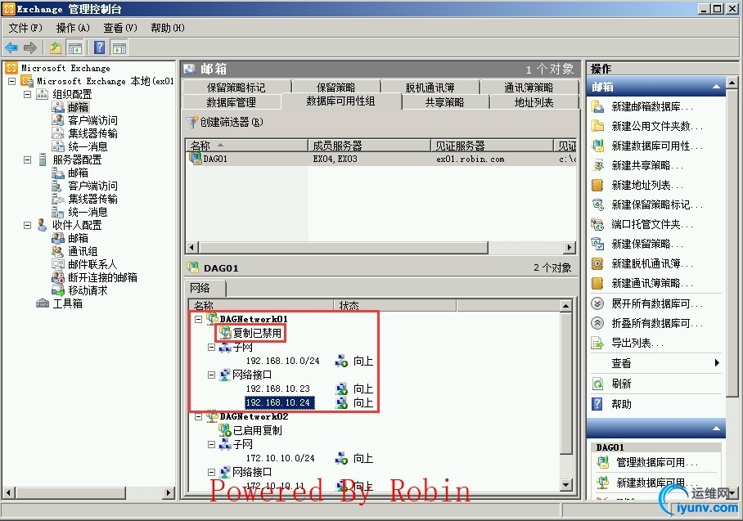Screen dimensions: 743x521
Task: Click 新建数据库可用性 action link
Action: (x=657, y=146)
